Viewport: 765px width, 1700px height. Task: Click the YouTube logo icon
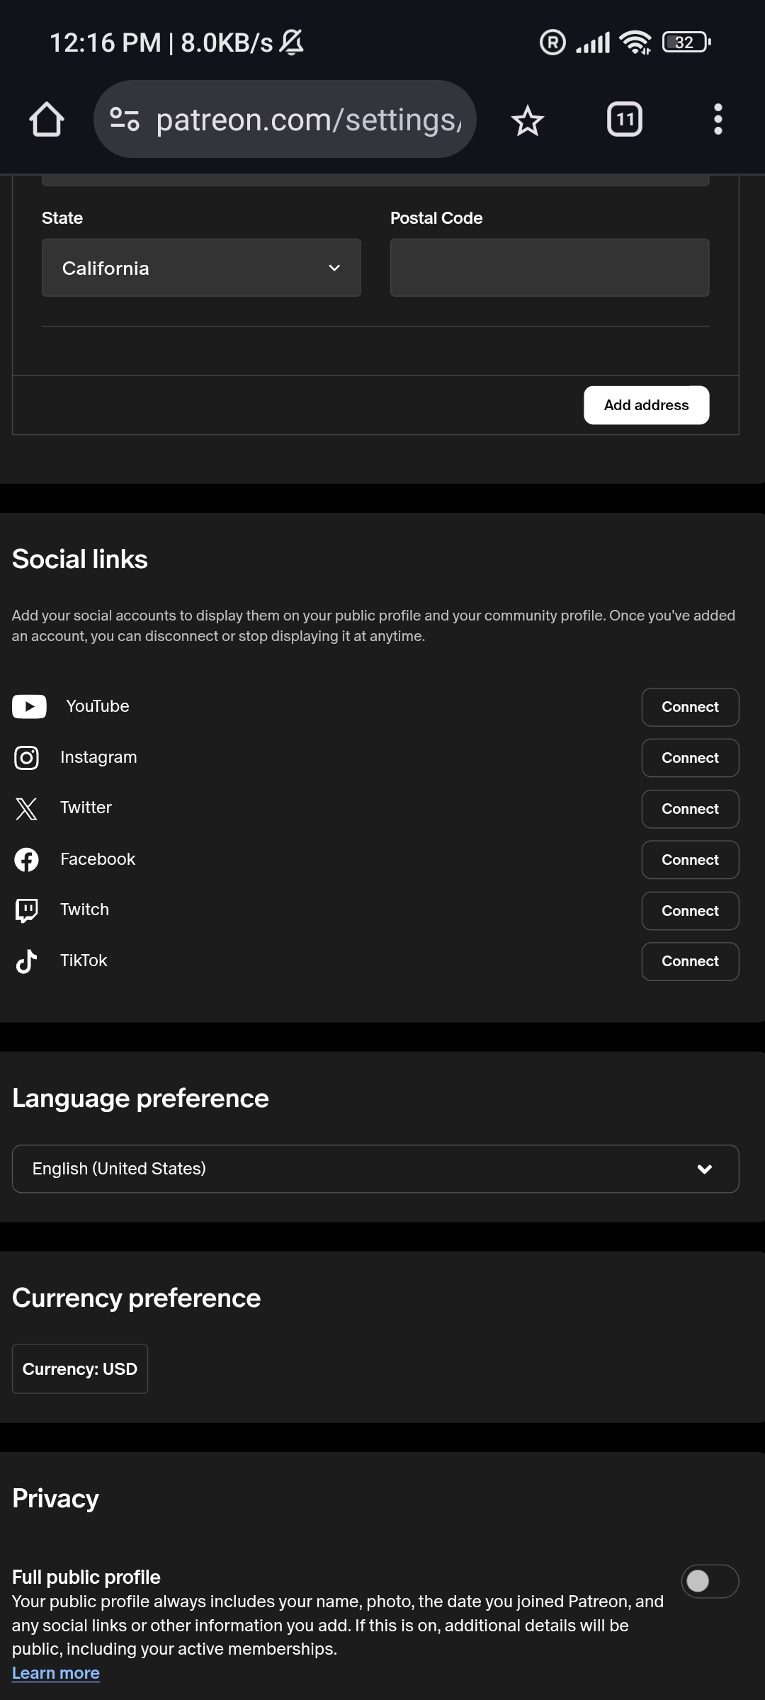point(29,706)
